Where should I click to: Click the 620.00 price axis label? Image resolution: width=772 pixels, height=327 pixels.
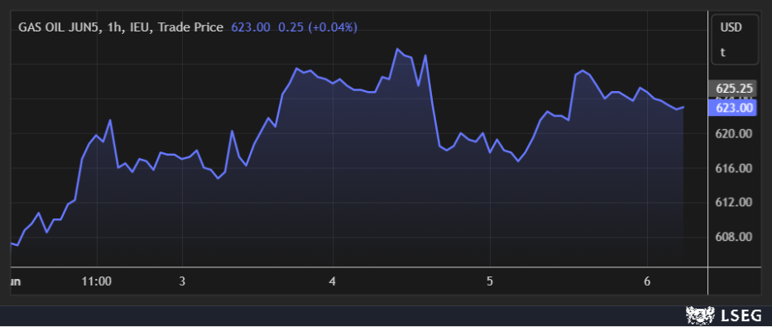coord(734,133)
